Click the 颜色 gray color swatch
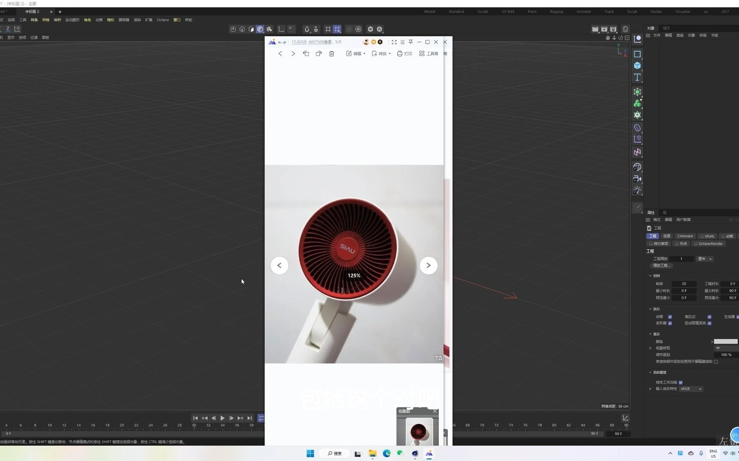The width and height of the screenshot is (739, 461). point(725,341)
